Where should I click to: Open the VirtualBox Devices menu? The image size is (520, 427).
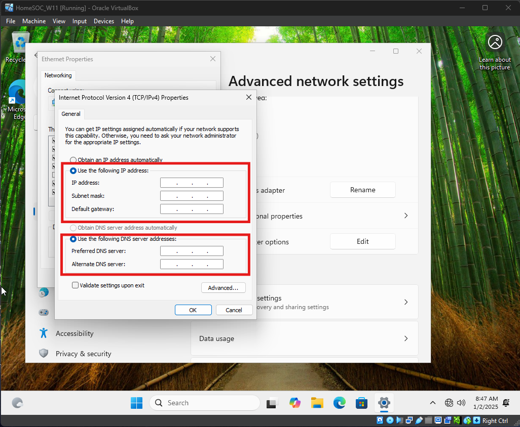pyautogui.click(x=103, y=21)
